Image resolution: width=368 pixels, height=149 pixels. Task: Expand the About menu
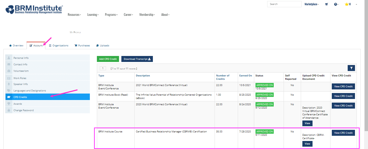click(165, 15)
